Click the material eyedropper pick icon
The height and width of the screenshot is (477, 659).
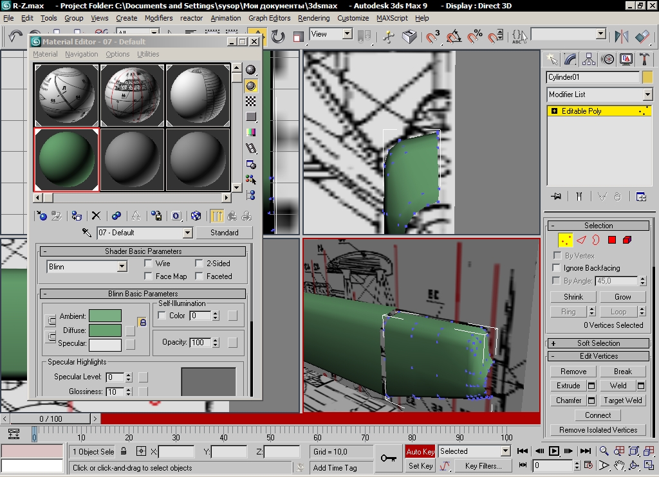point(87,232)
